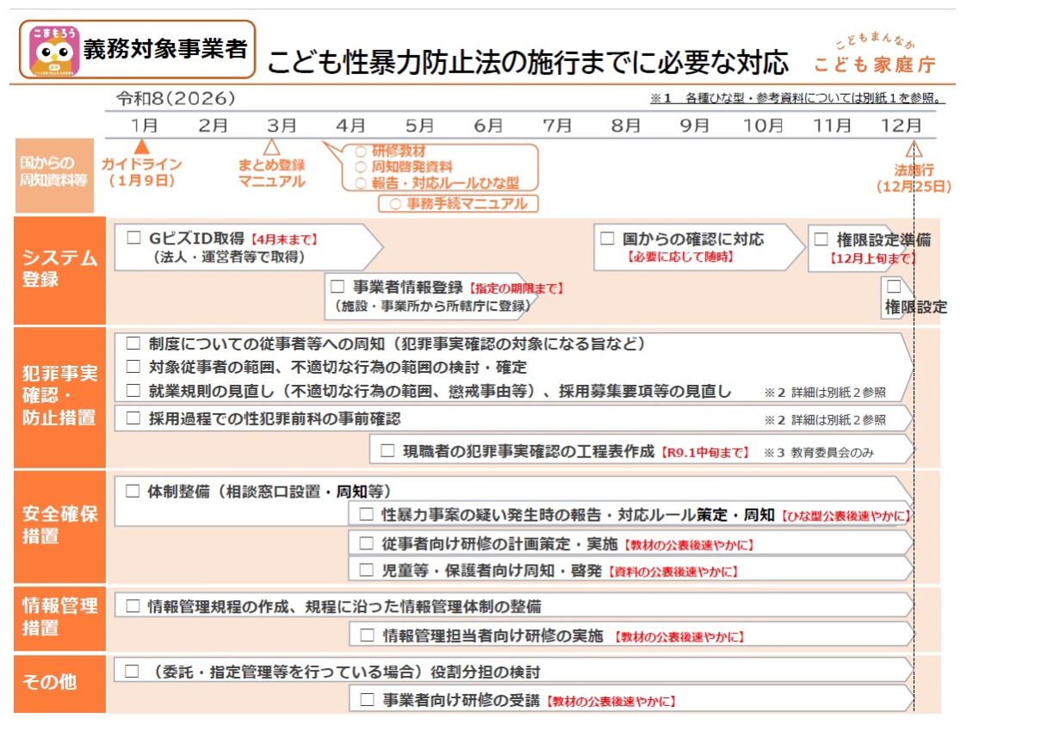
Task: Select the 犯罪事実確認・防止措置 category block
Action: (59, 396)
